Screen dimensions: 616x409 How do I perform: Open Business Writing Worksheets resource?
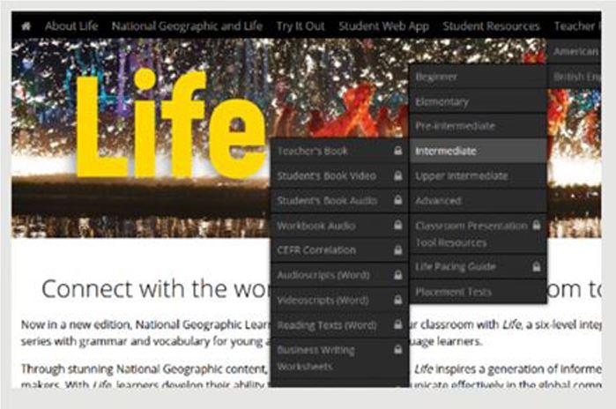[x=340, y=359]
